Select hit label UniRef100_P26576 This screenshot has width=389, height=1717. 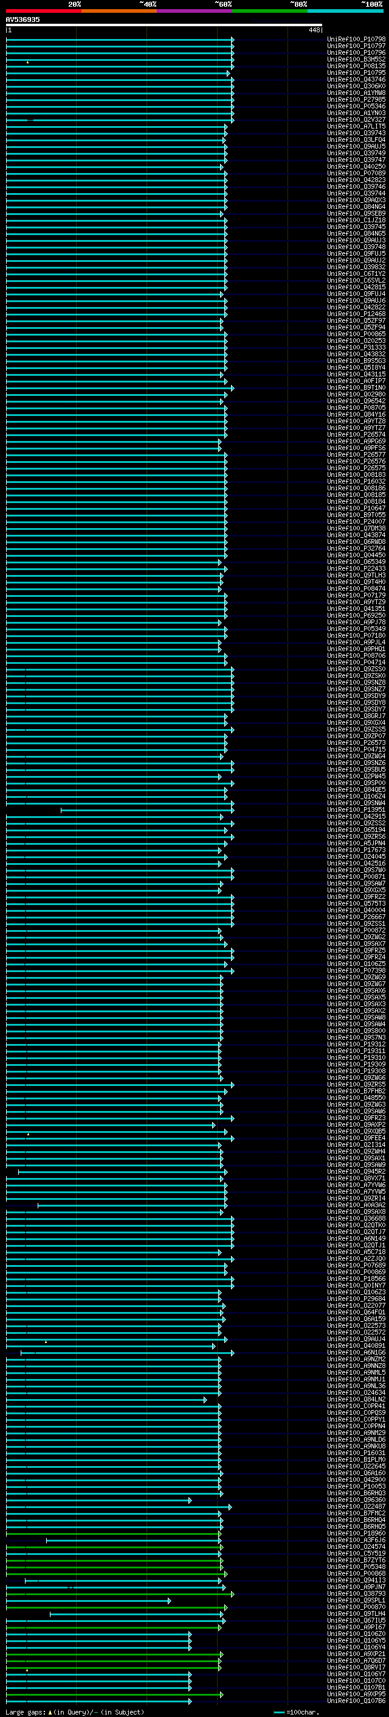tap(356, 461)
